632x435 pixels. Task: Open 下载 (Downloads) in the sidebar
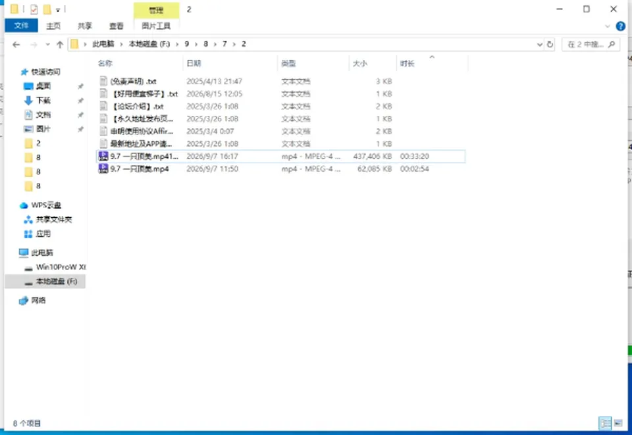click(x=43, y=100)
